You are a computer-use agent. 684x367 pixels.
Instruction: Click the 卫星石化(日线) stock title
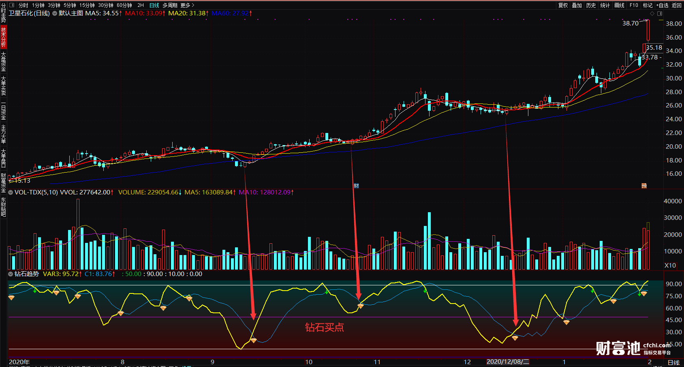click(30, 13)
